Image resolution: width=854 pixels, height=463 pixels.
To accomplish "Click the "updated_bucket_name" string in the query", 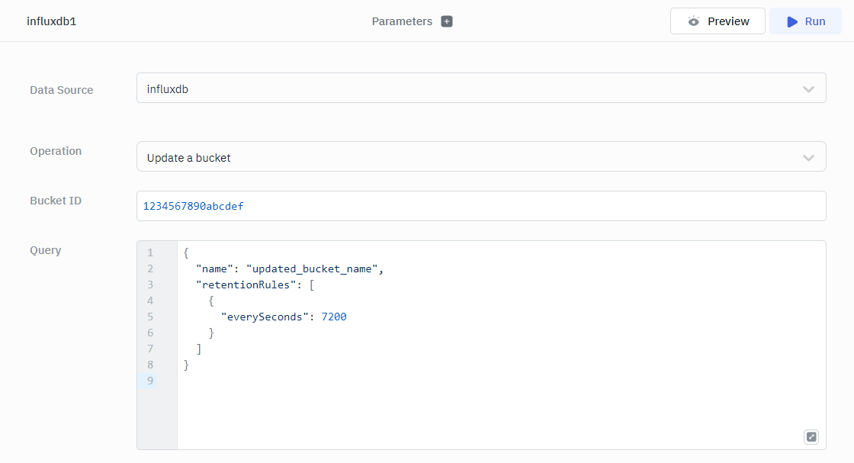I will click(x=313, y=268).
